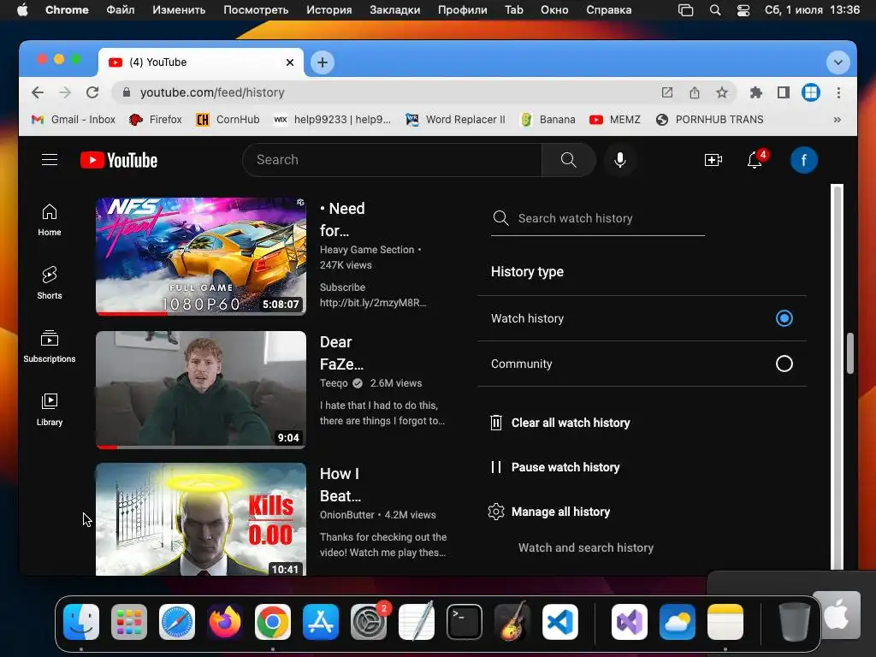Open the Dear FaZe video thumbnail
The width and height of the screenshot is (876, 657).
click(x=200, y=390)
